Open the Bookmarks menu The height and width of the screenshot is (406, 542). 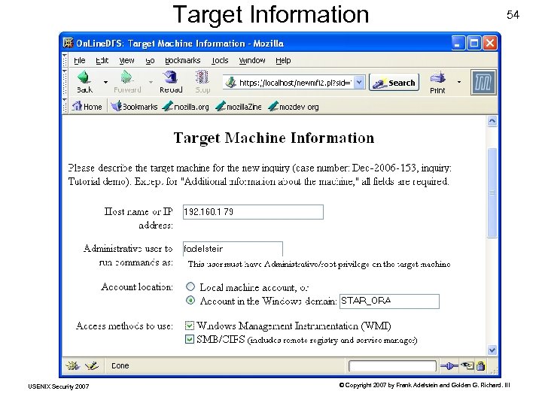[x=182, y=60]
